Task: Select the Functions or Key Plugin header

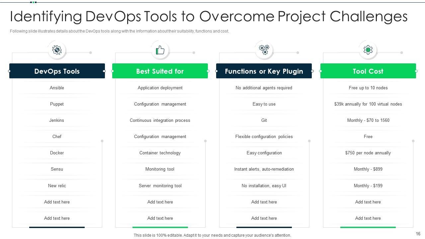Action: tap(264, 71)
